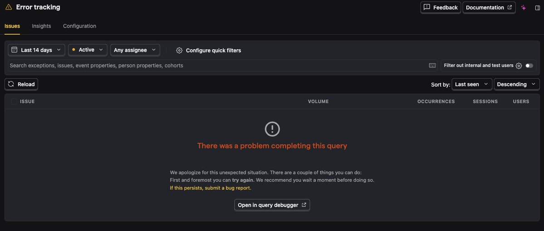The height and width of the screenshot is (231, 544).
Task: Click the USERS column header
Action: point(521,101)
